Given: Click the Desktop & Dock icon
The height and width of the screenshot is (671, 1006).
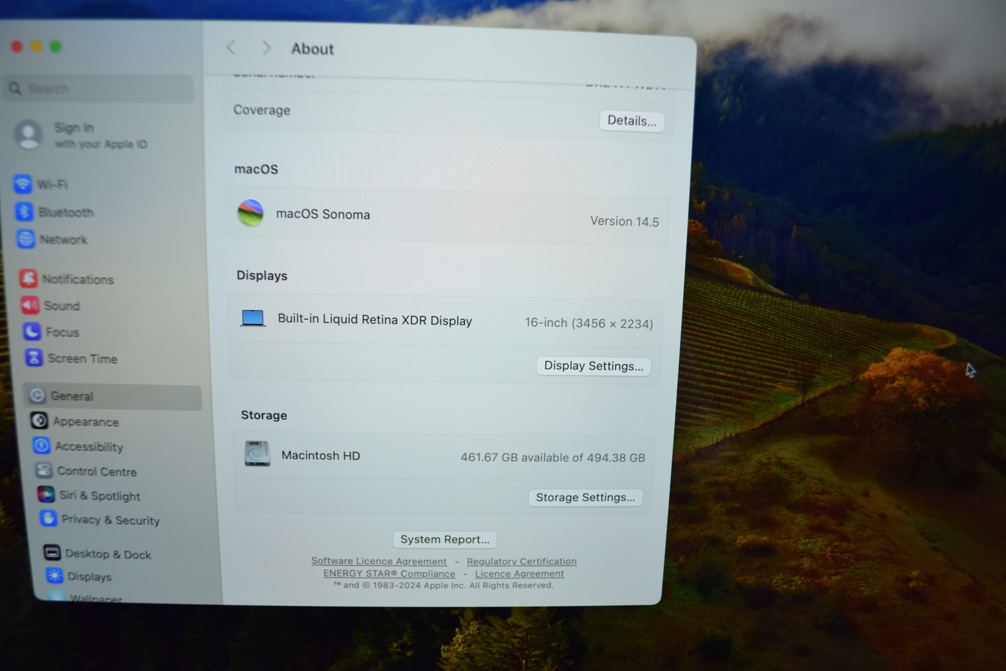Looking at the screenshot, I should click(52, 552).
